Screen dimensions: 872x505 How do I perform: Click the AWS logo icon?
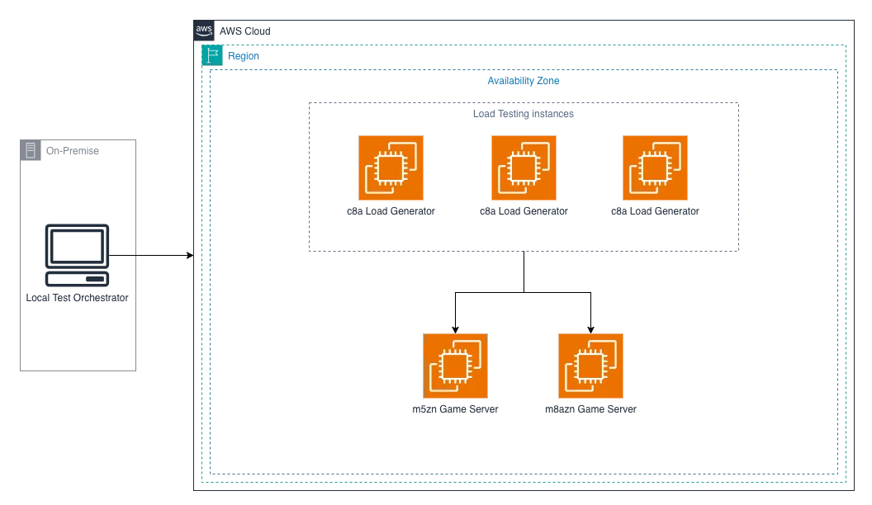[203, 31]
